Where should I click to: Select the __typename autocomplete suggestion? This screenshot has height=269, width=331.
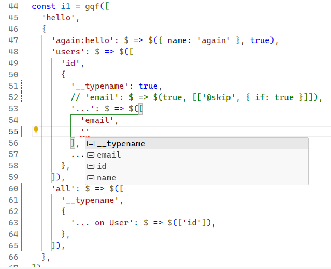pos(197,144)
